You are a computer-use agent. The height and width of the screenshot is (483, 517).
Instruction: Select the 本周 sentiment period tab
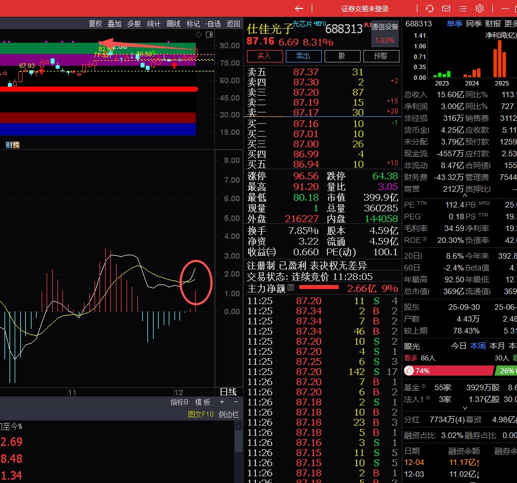(478, 346)
